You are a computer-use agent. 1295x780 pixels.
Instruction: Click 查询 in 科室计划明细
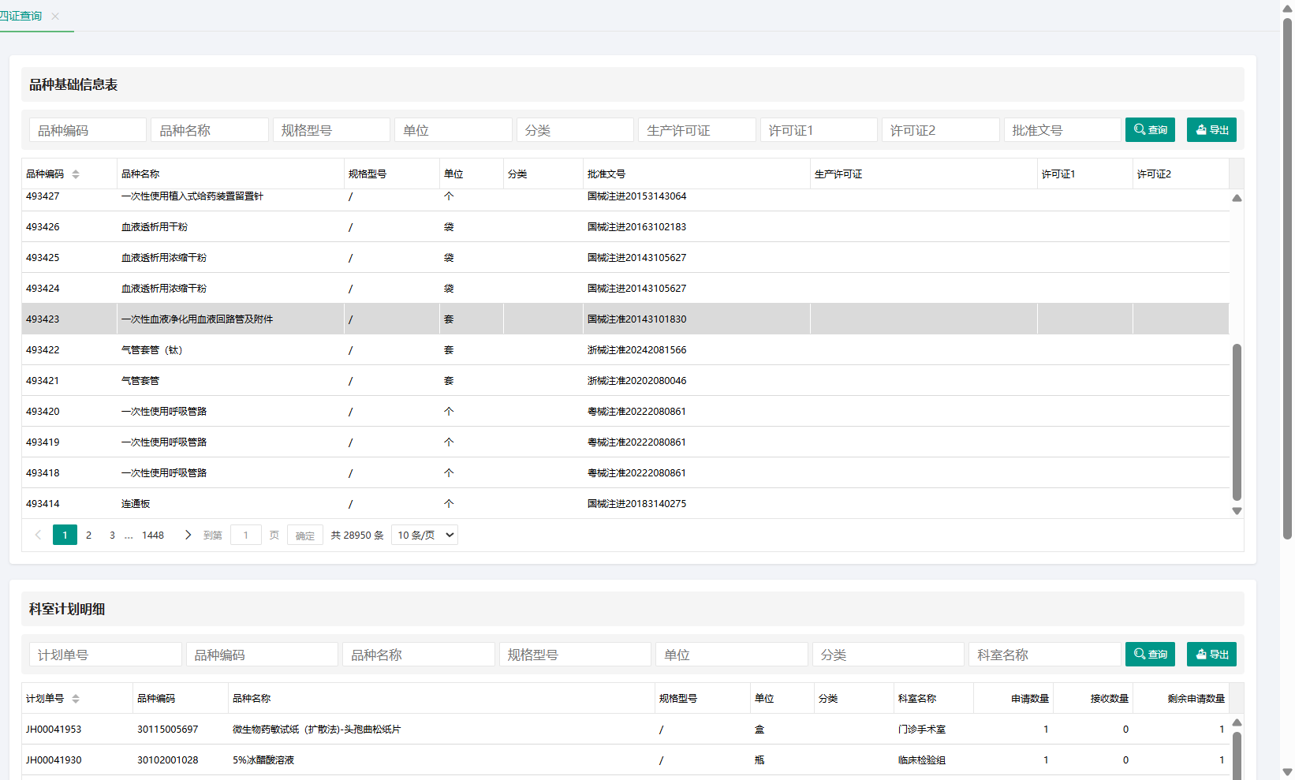click(x=1150, y=655)
